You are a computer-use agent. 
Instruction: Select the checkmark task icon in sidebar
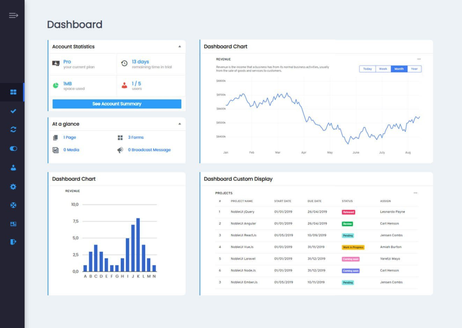pos(13,110)
